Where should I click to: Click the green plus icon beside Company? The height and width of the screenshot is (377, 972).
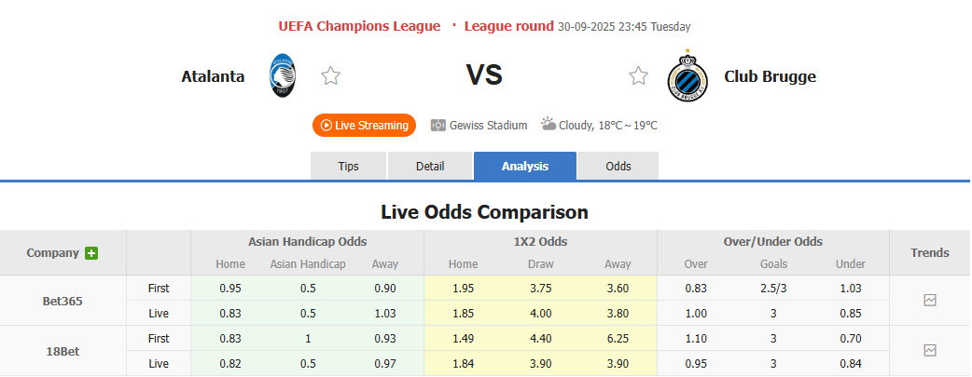tap(91, 253)
